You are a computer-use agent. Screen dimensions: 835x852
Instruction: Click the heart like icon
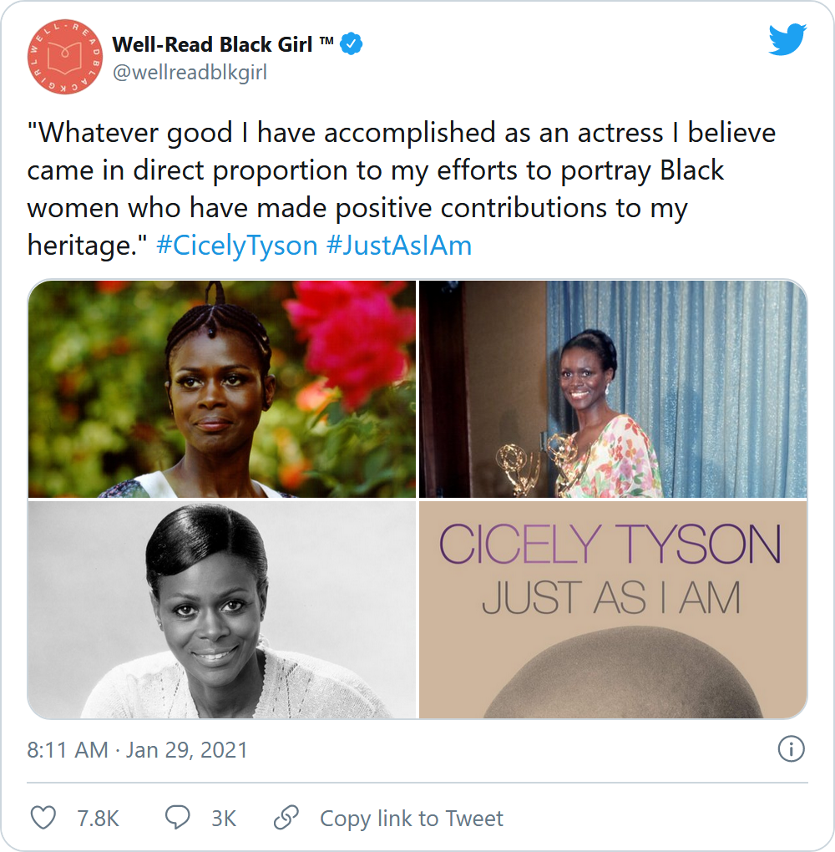point(43,818)
